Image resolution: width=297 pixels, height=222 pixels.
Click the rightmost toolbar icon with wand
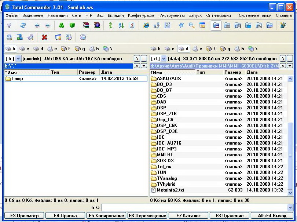pyautogui.click(x=283, y=25)
